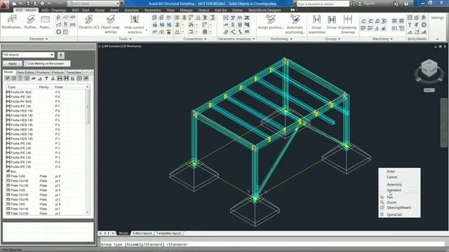This screenshot has width=449, height=252.
Task: Expand the Elements ribbon panel
Action: pos(39,39)
